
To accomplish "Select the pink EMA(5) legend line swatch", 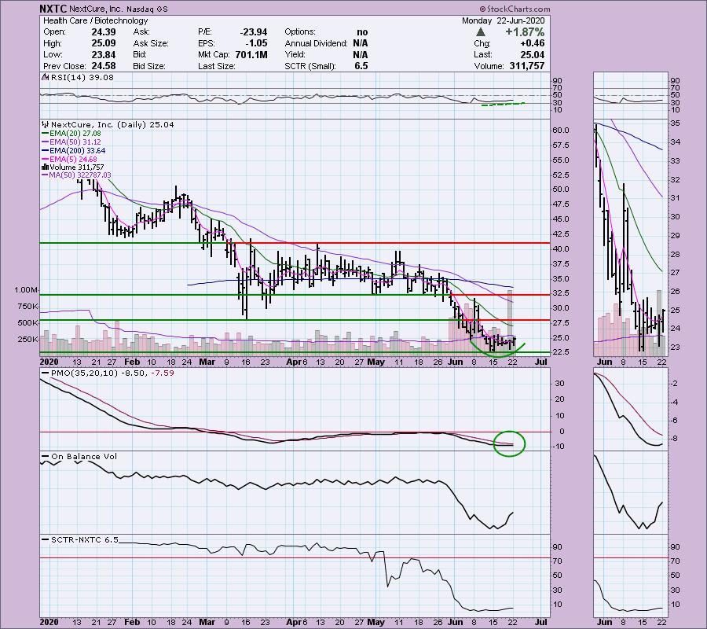I will tap(45, 160).
